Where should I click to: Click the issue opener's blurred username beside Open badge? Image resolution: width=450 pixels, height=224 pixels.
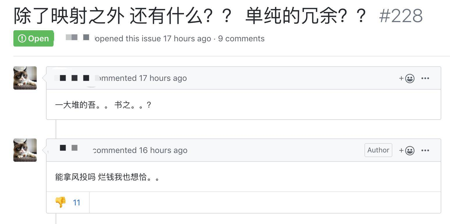pyautogui.click(x=77, y=38)
